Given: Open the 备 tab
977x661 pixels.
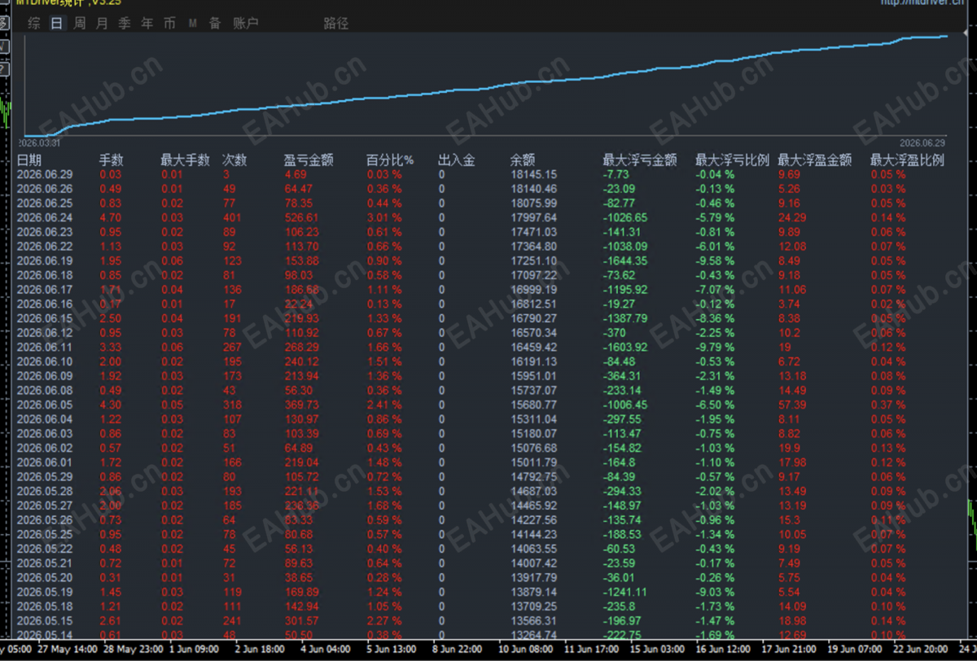Looking at the screenshot, I should tap(215, 24).
